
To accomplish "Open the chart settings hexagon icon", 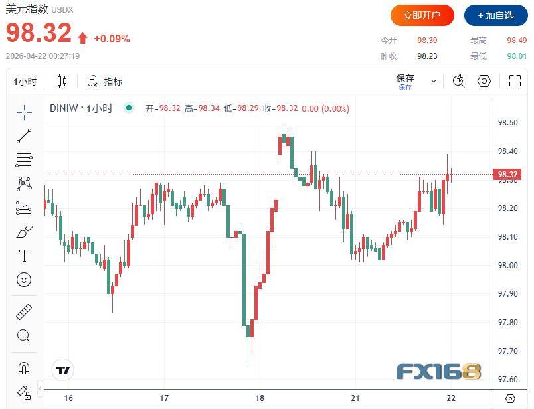I will 484,81.
